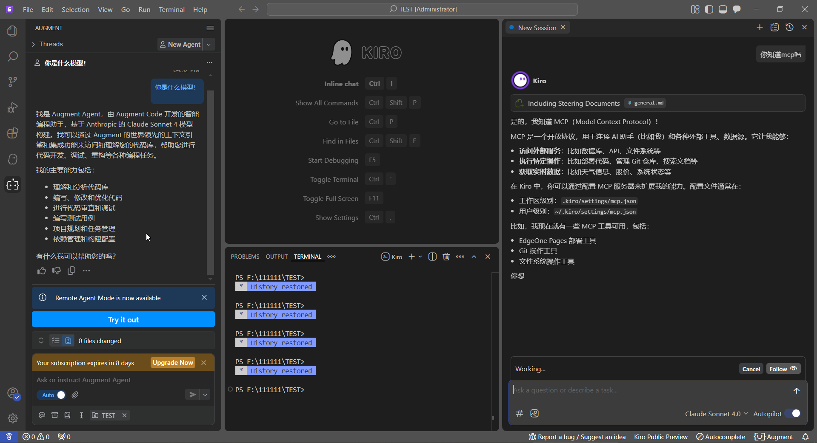Expand the files changed section
817x443 pixels.
41,341
